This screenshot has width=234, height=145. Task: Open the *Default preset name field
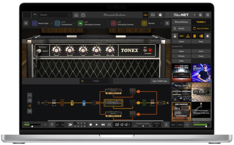pos(53,15)
